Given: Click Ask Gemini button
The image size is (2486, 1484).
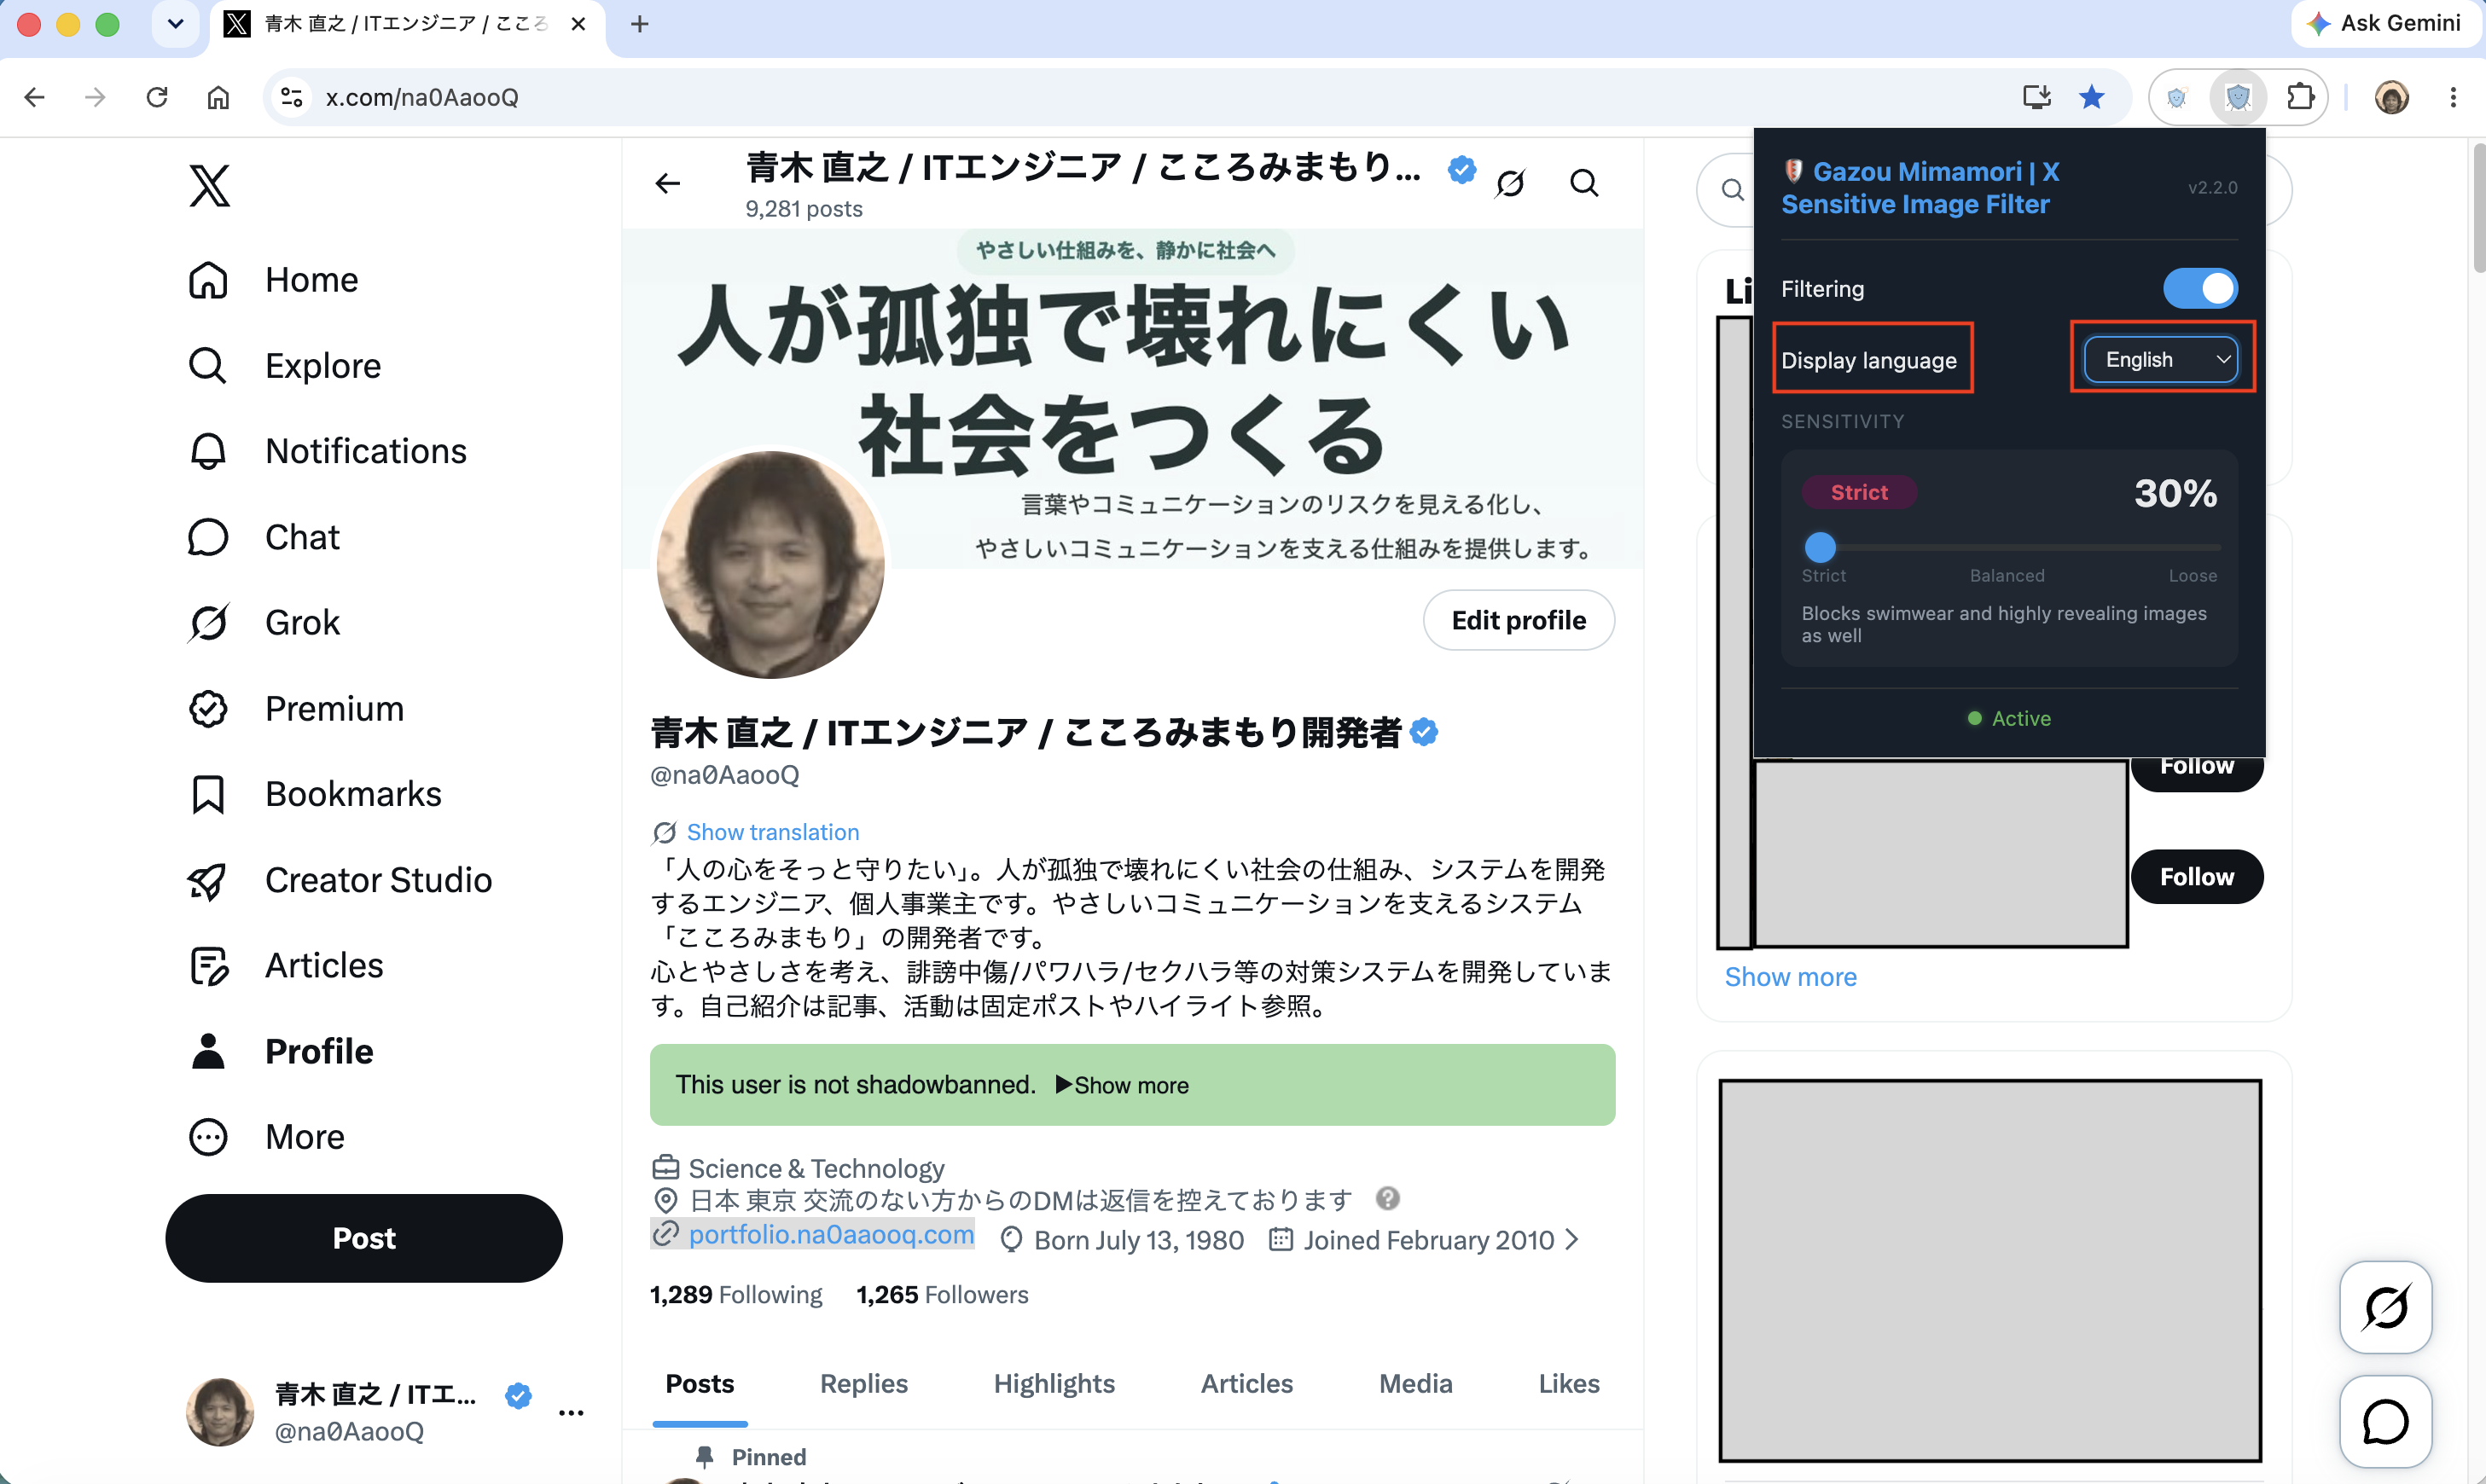Looking at the screenshot, I should (x=2385, y=23).
